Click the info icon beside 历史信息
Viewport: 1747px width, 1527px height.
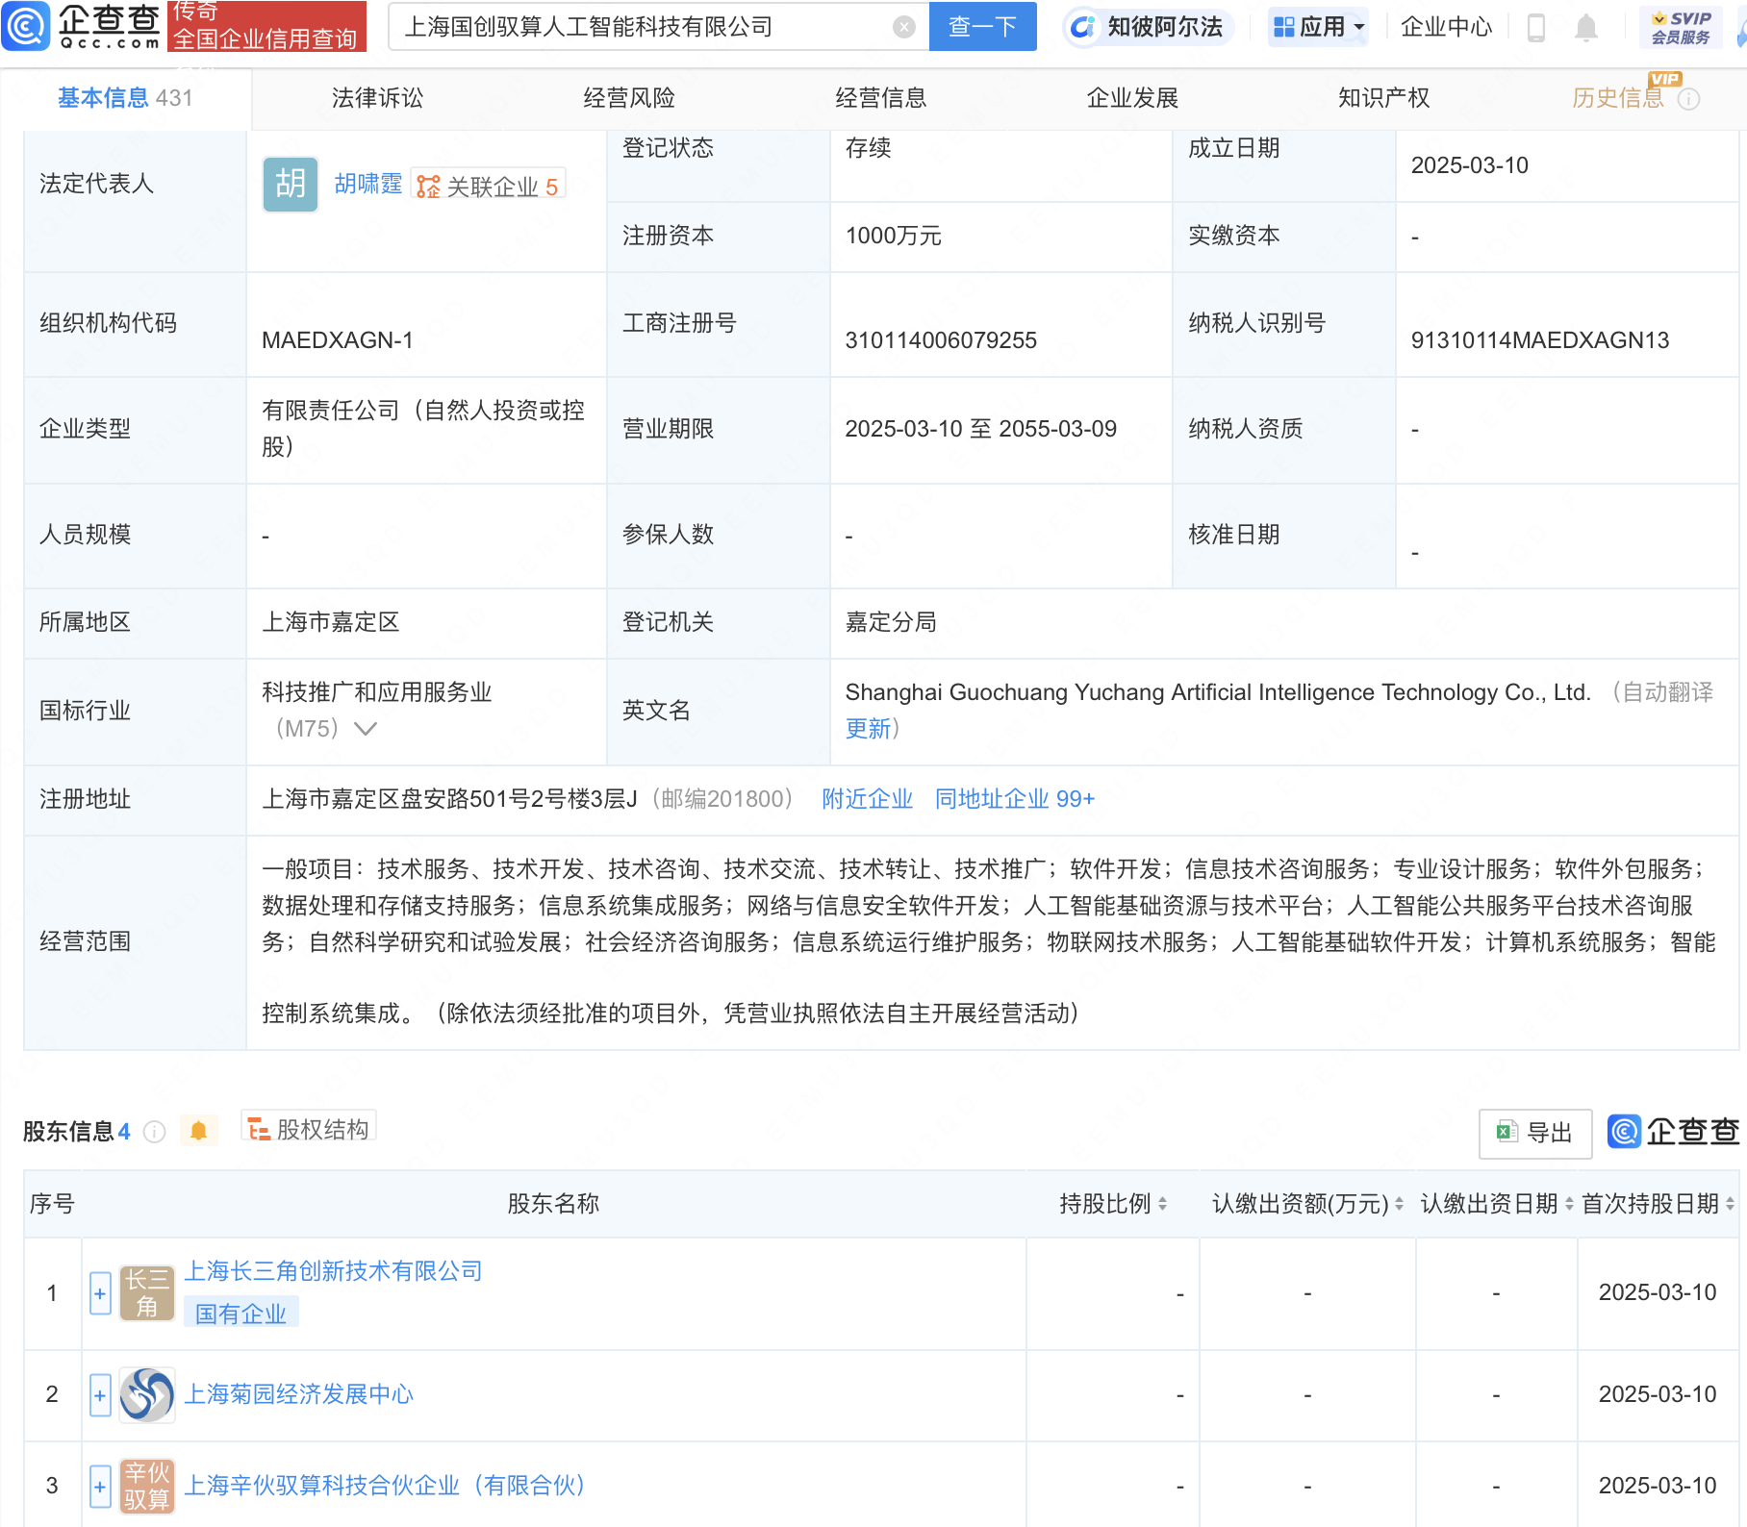(1688, 99)
